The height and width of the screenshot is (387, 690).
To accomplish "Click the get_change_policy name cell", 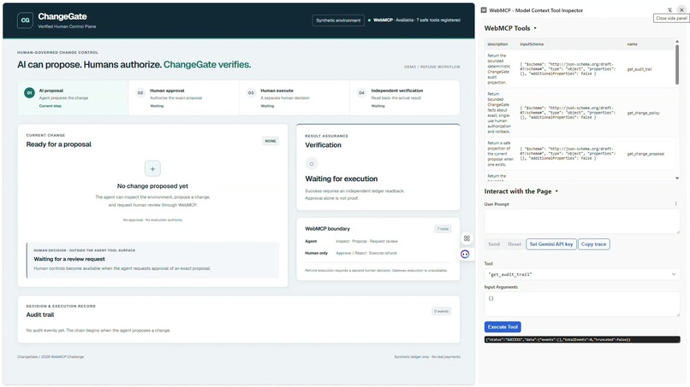I will [x=643, y=113].
